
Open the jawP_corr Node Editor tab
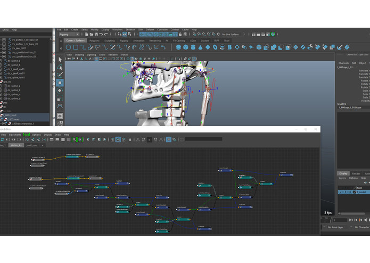coord(31,145)
